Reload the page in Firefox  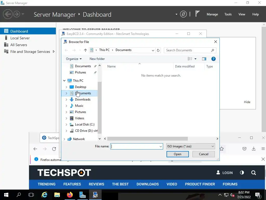click(54, 149)
